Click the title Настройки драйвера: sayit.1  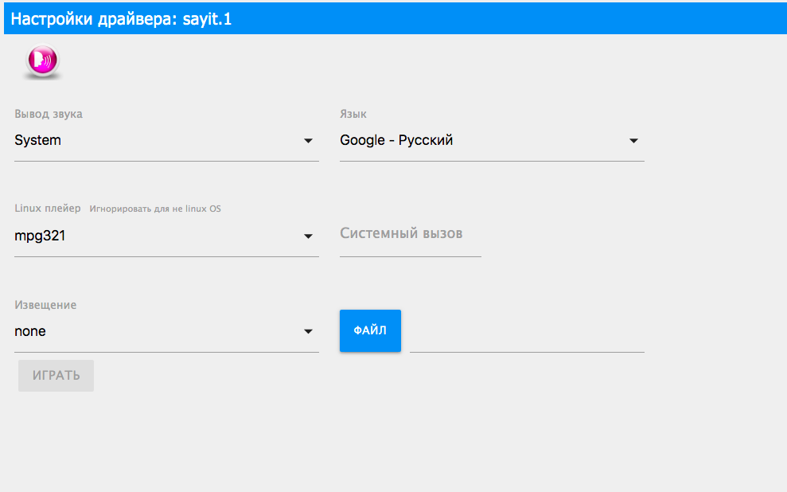coord(121,19)
